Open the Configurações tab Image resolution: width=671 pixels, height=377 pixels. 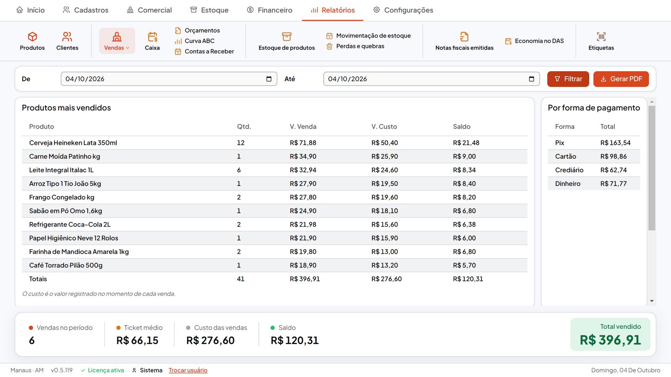tap(403, 10)
